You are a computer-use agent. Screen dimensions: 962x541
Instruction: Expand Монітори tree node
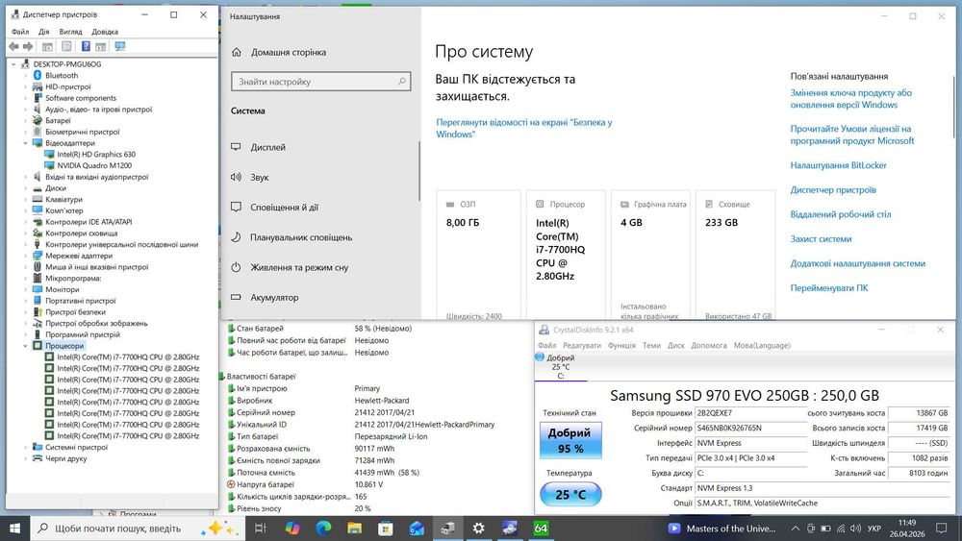tap(25, 290)
